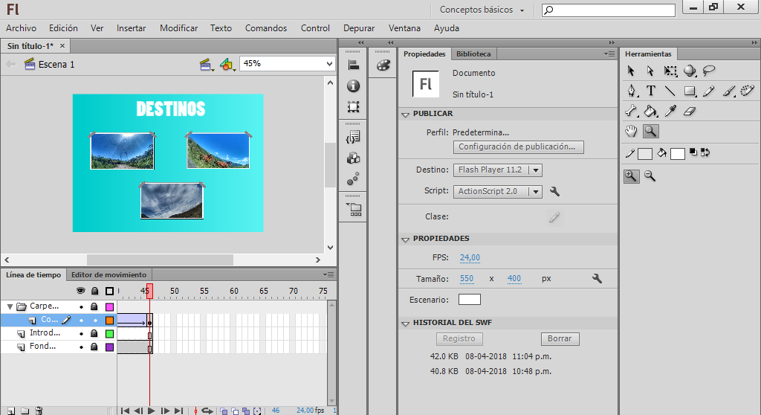Choose the Paint Bucket tool

pos(651,112)
